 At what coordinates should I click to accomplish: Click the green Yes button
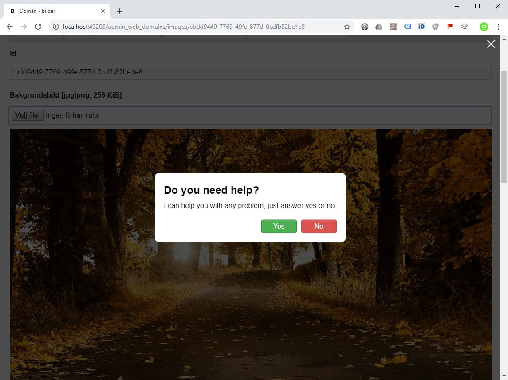(279, 226)
